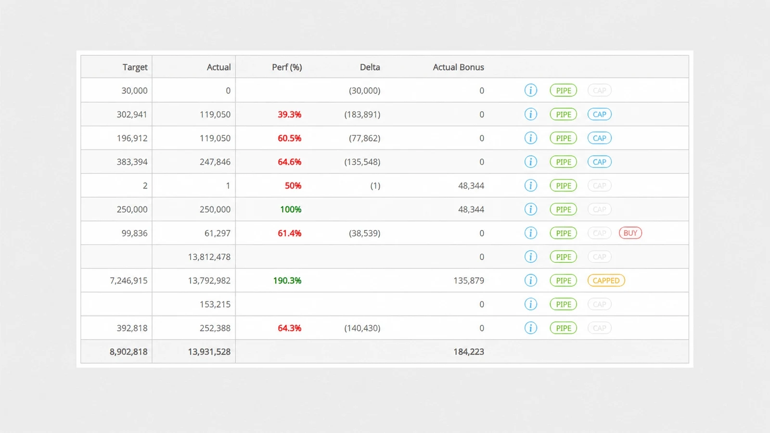Open PIPE in the 153,215 row

click(x=563, y=304)
